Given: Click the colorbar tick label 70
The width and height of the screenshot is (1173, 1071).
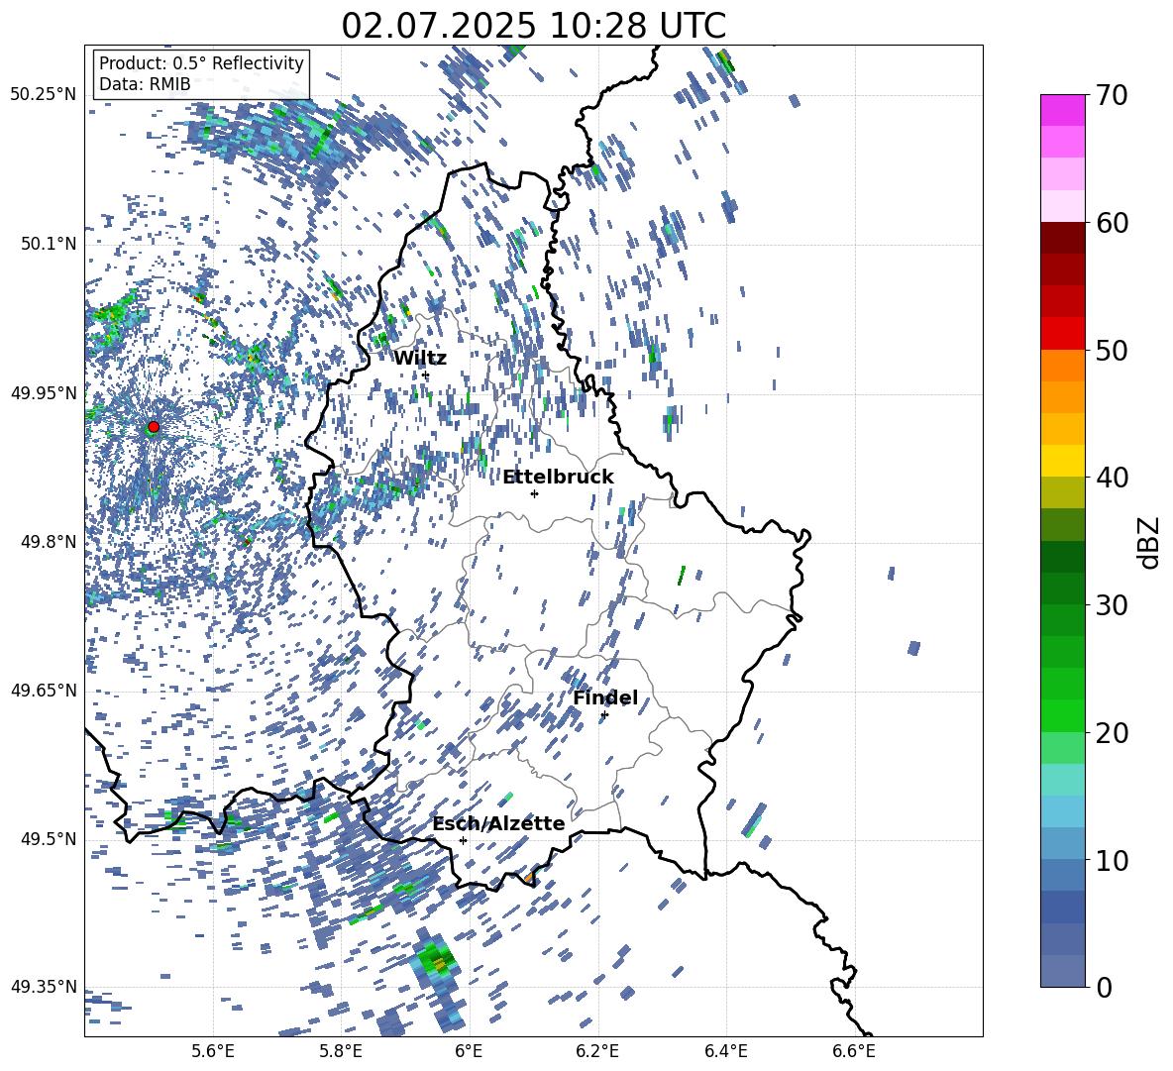Looking at the screenshot, I should point(1112,96).
